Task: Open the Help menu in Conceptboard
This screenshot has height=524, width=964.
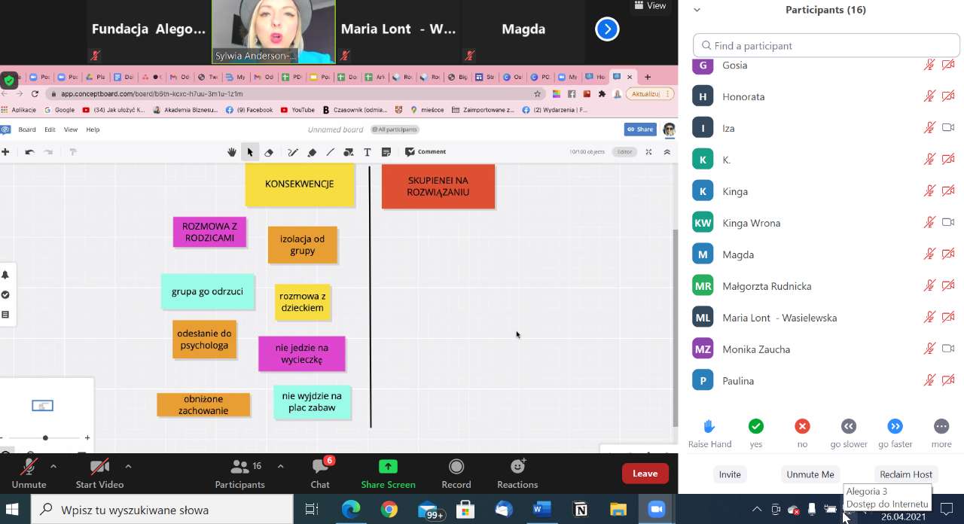Action: (93, 129)
